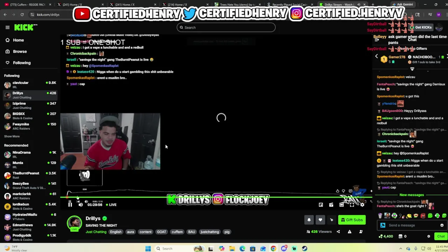
Task: Focus the Kick Search field
Action: pyautogui.click(x=226, y=27)
